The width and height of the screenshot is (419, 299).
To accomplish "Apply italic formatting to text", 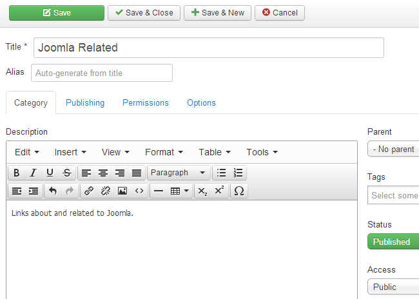I will click(x=33, y=173).
